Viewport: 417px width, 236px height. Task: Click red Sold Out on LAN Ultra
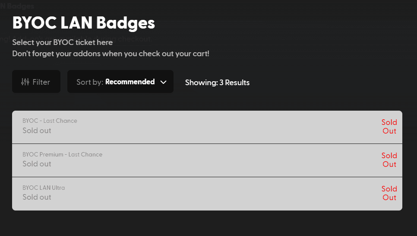click(389, 193)
